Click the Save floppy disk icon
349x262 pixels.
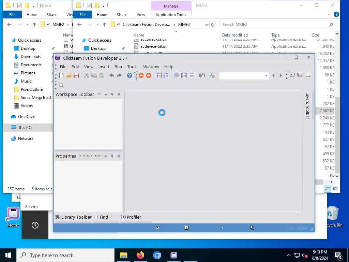[x=76, y=75]
